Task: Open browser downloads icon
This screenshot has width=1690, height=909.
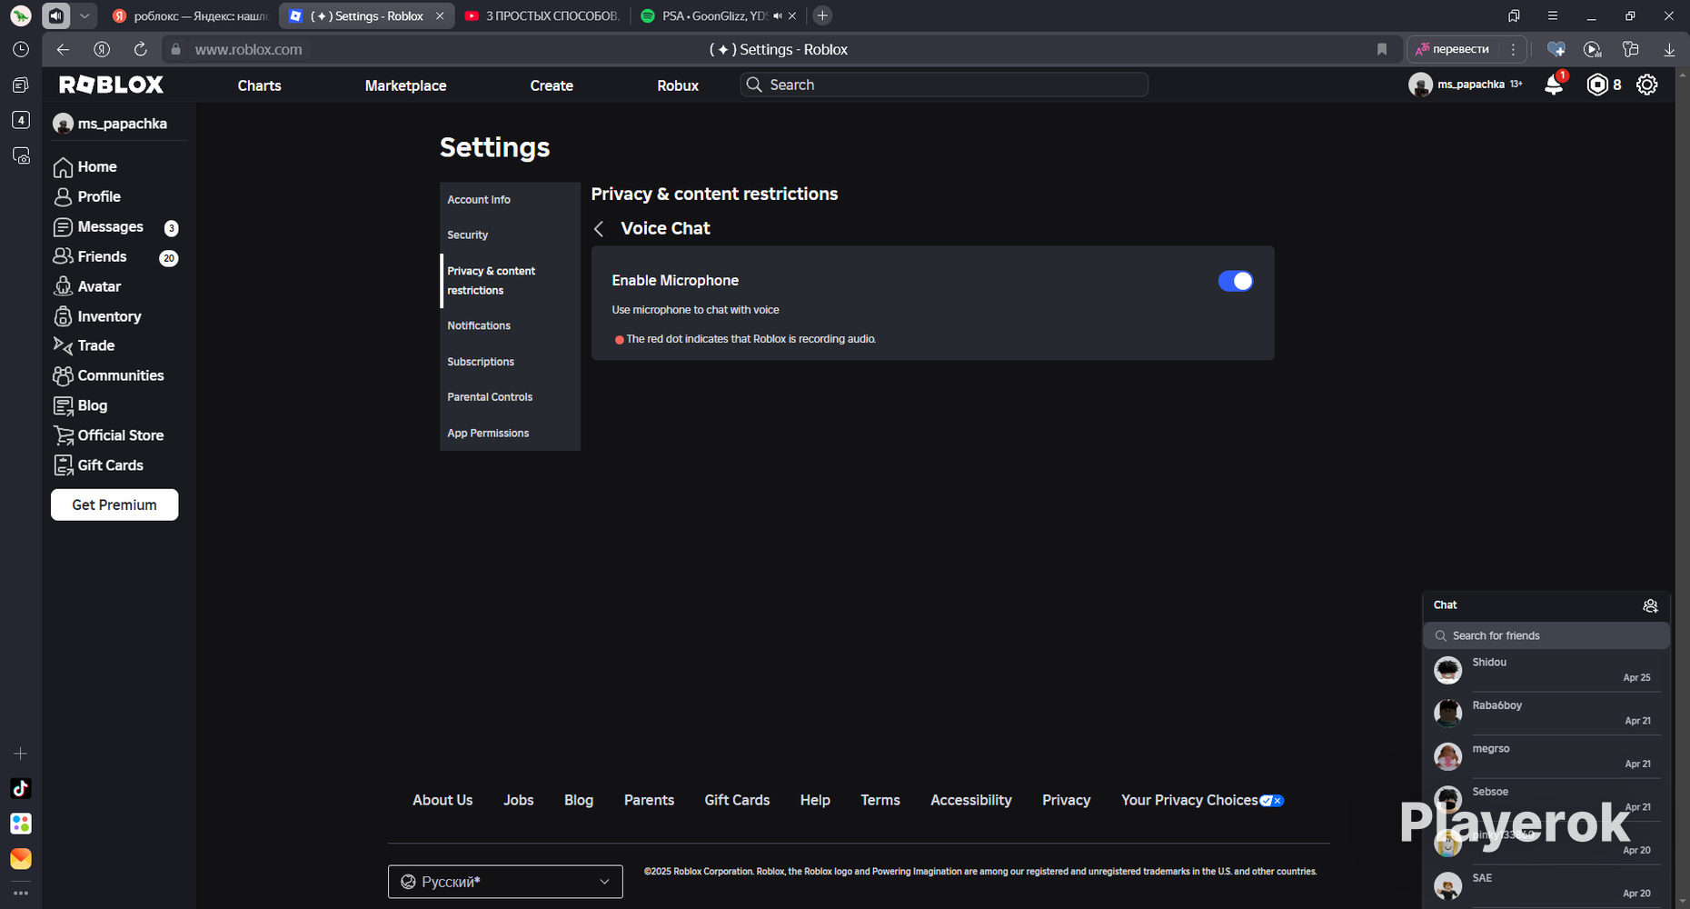Action: tap(1669, 49)
